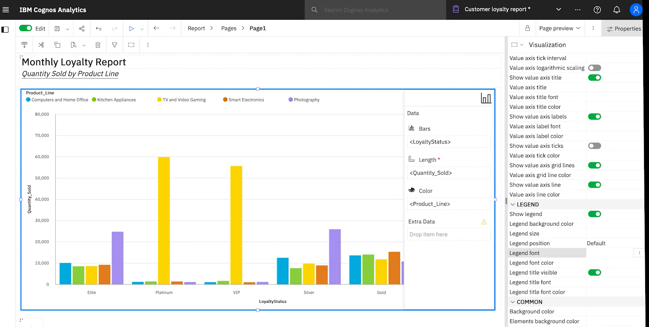
Task: Toggle Show value axis ticks
Action: [594, 146]
